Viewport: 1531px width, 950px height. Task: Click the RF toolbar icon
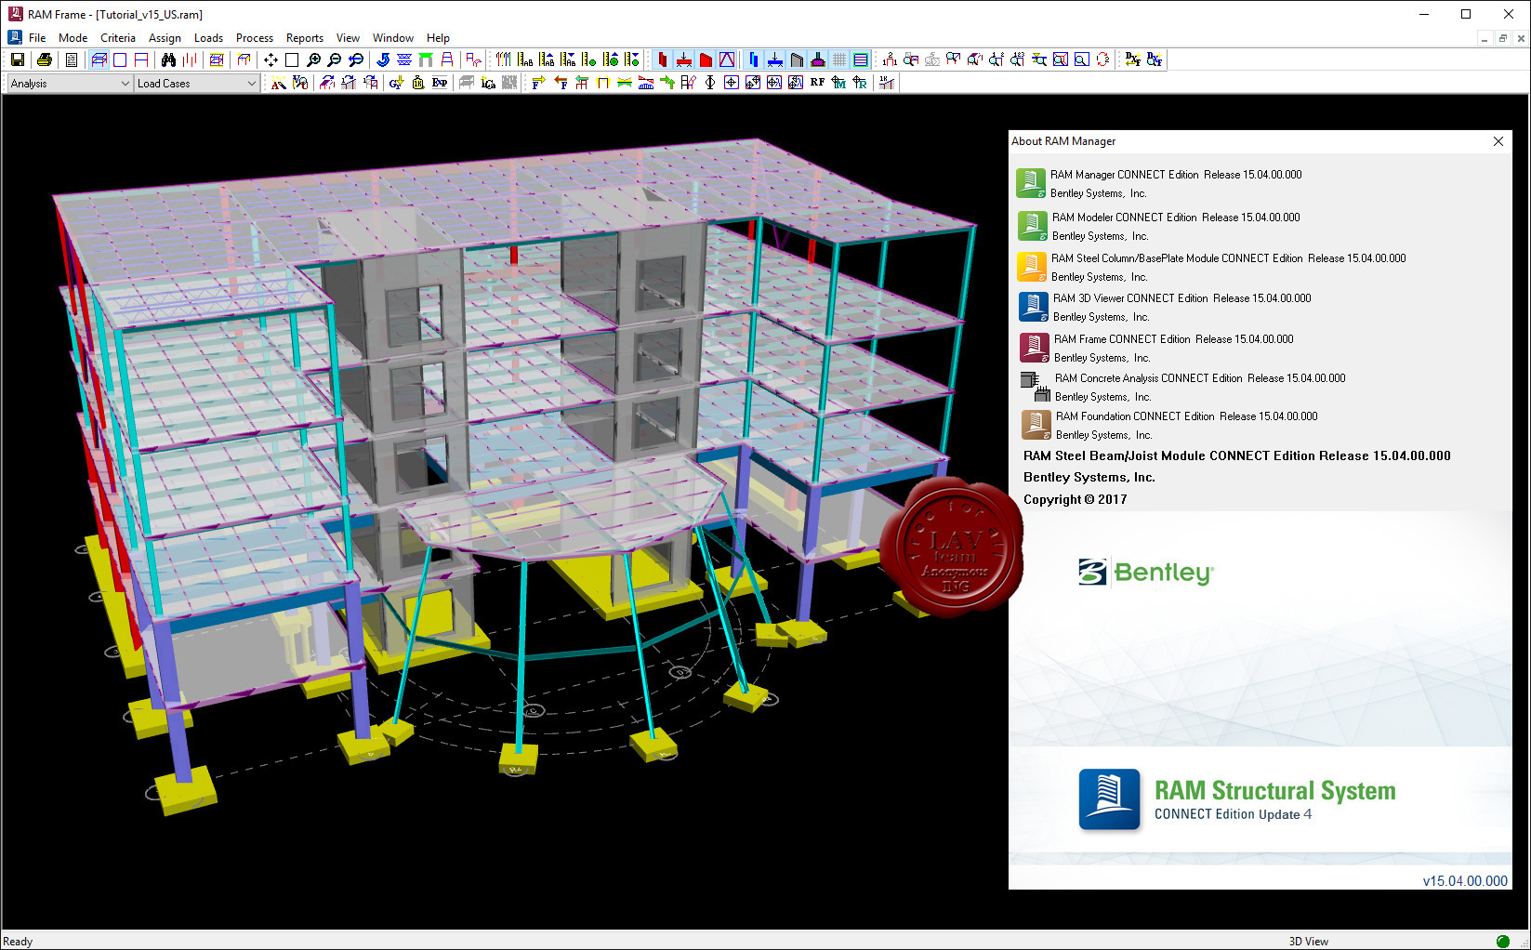(817, 83)
